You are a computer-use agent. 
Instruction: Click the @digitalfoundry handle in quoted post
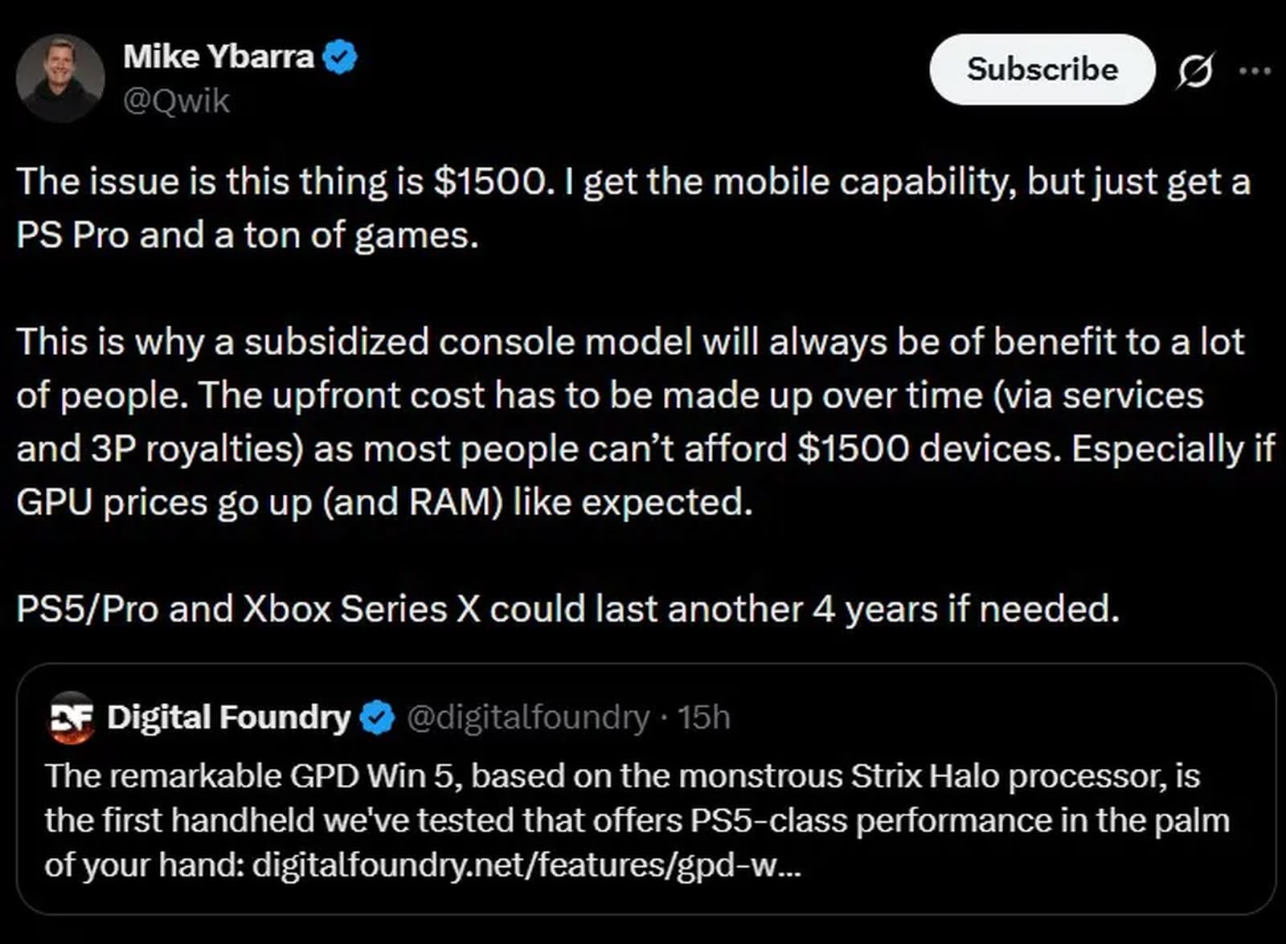pos(527,717)
